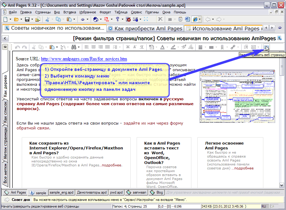
Task: Toggle left text alignment
Action: click(87, 47)
